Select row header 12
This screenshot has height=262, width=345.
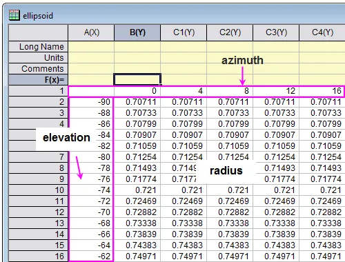tap(39, 212)
